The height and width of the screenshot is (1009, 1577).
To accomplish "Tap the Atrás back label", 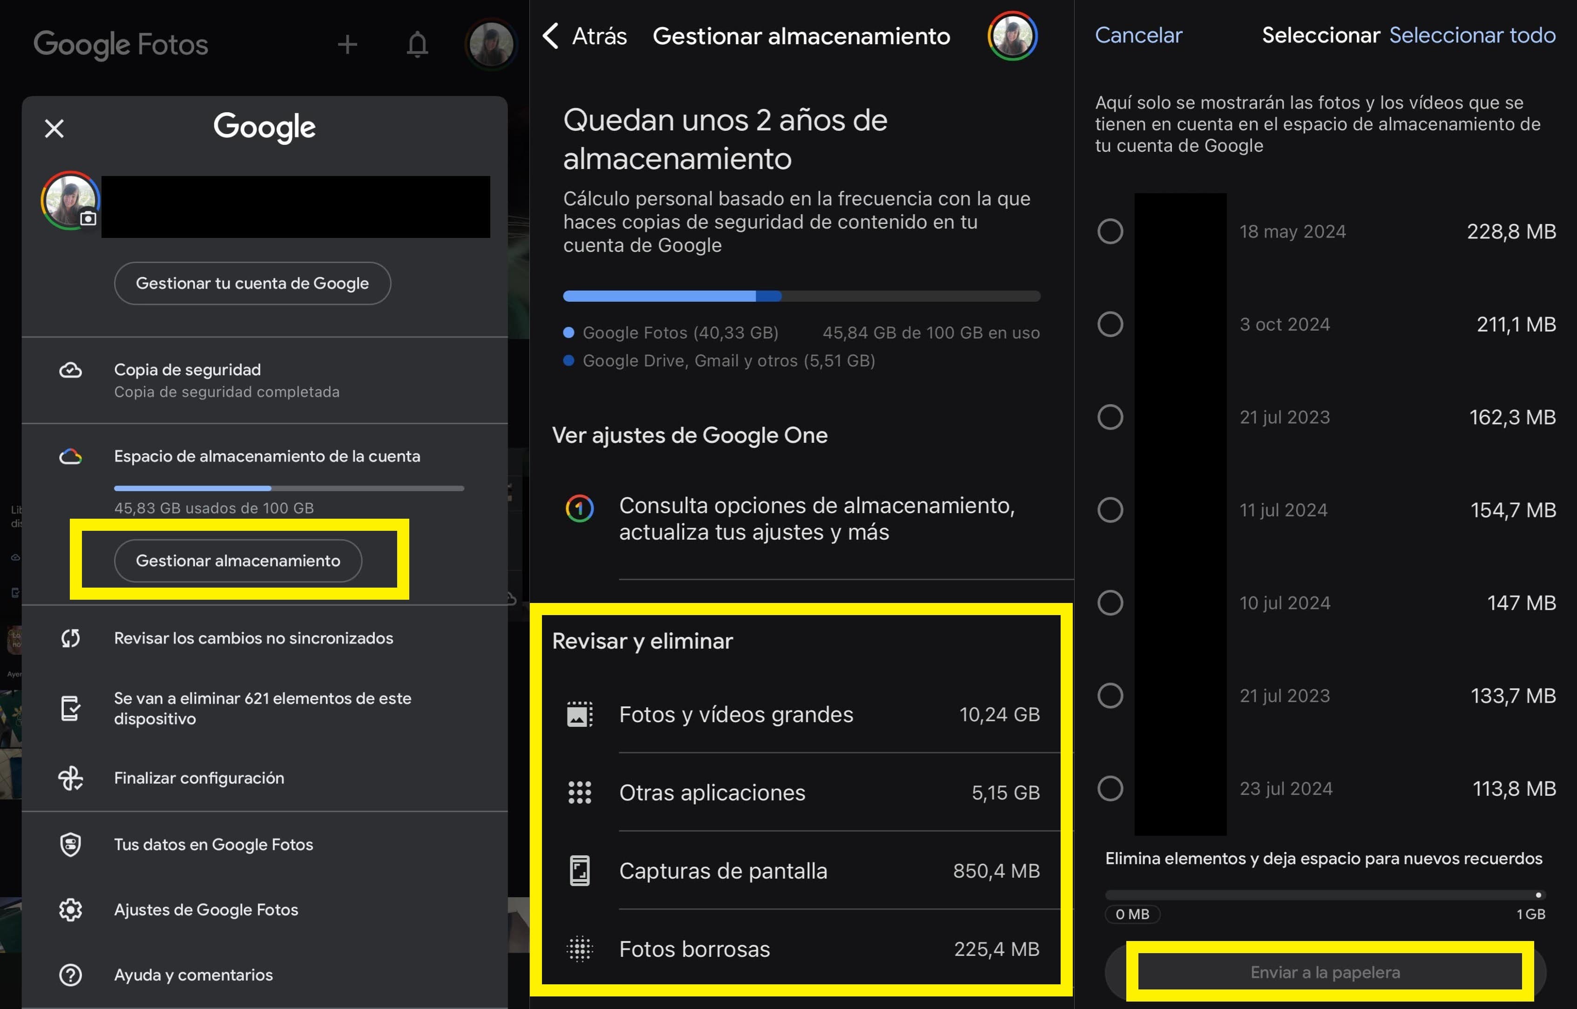I will pos(600,36).
